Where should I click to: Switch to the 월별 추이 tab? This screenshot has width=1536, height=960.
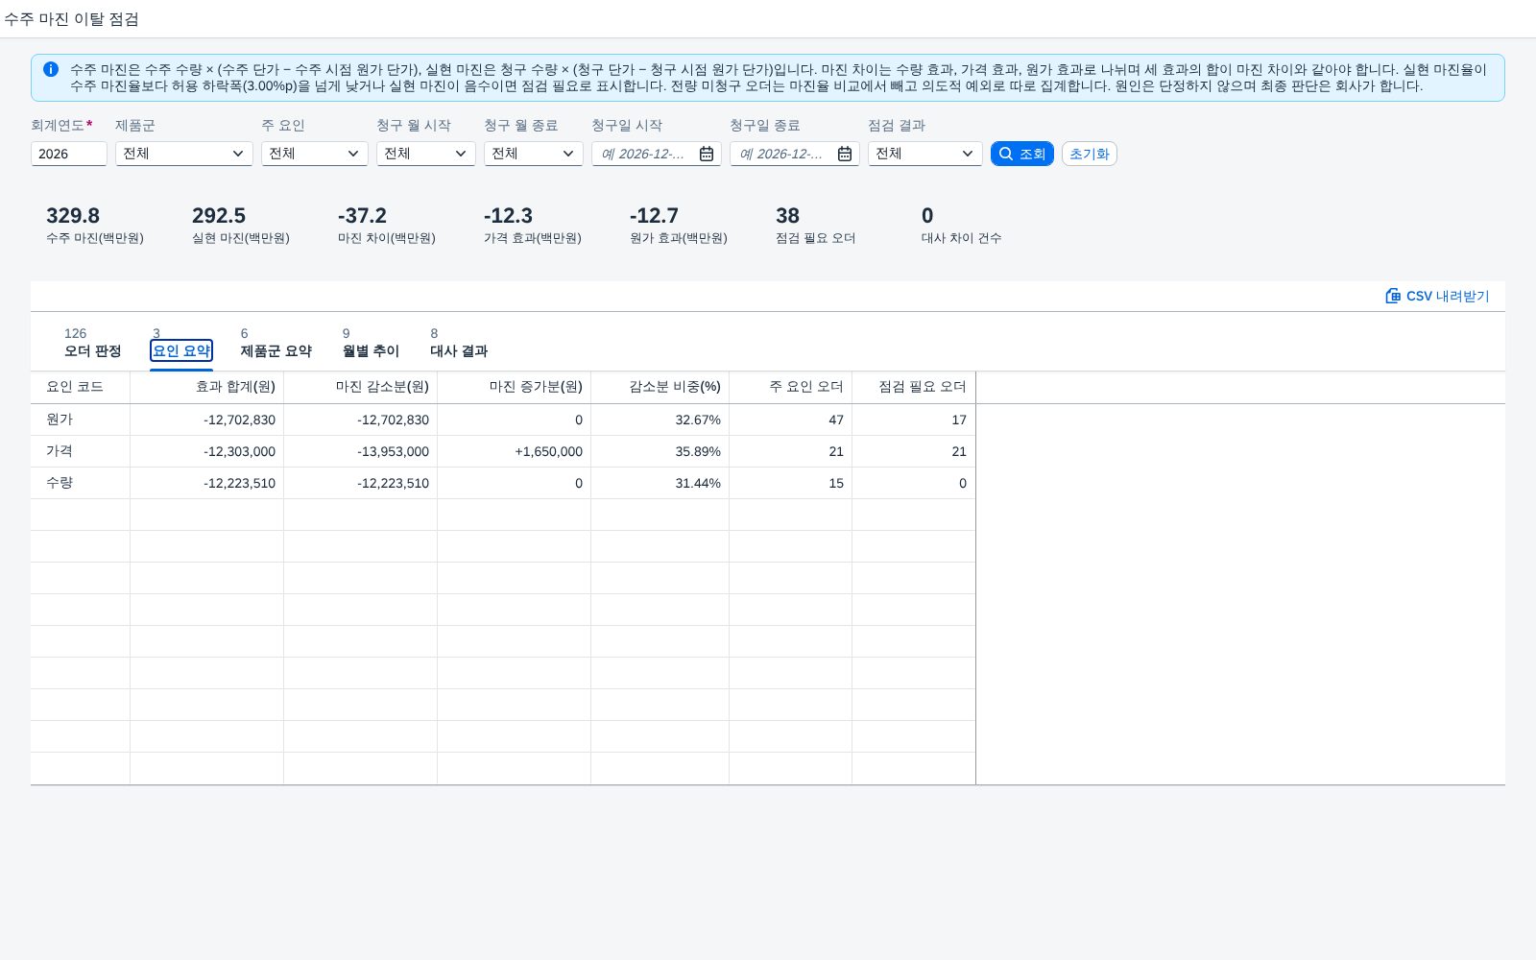pos(371,351)
